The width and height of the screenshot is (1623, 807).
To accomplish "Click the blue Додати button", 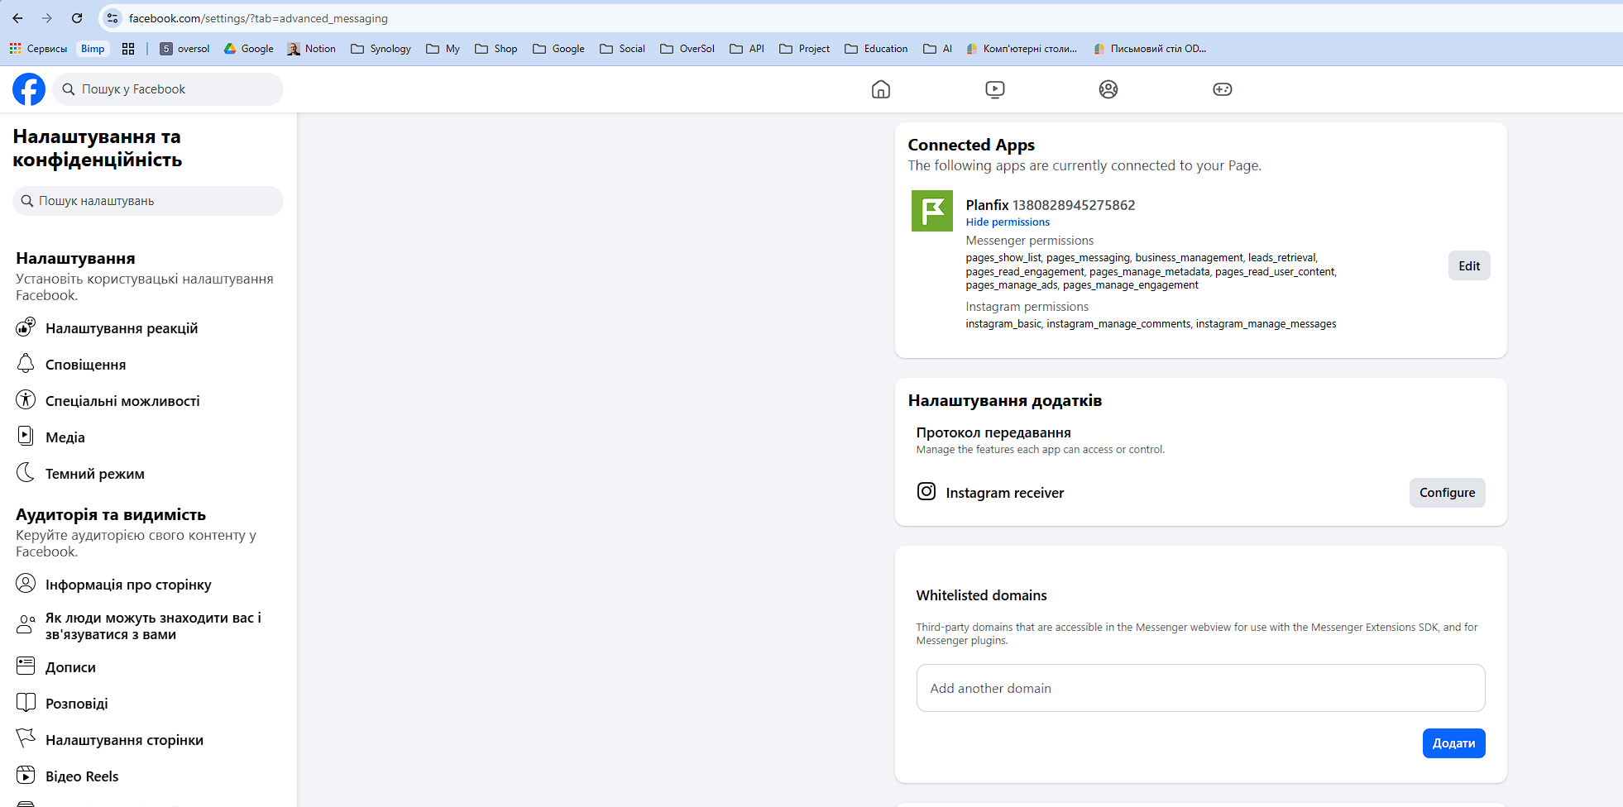I will click(1453, 743).
